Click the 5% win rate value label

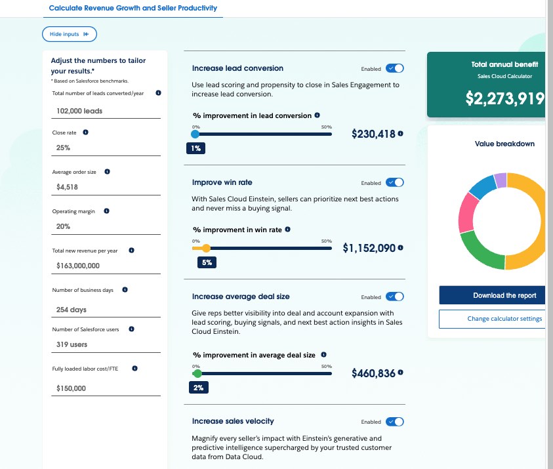point(207,262)
